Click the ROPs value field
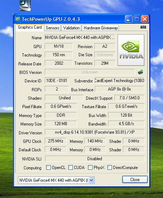163x198 pixels. click(x=57, y=89)
